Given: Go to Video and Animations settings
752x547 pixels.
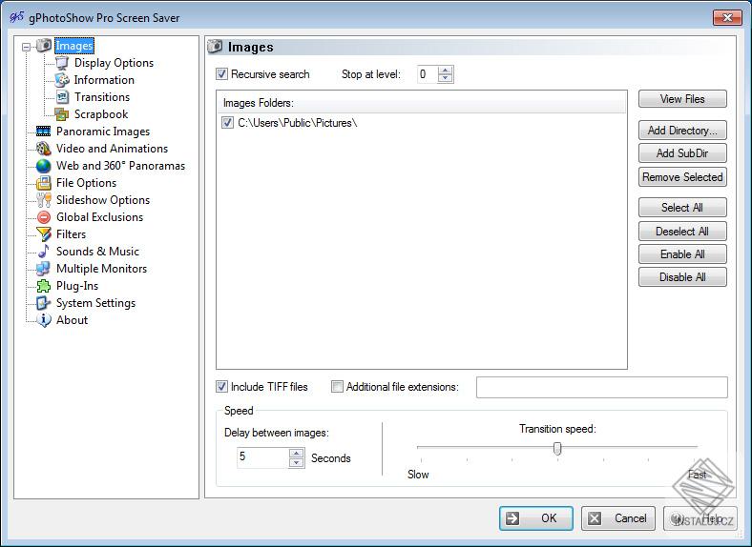Looking at the screenshot, I should click(112, 149).
